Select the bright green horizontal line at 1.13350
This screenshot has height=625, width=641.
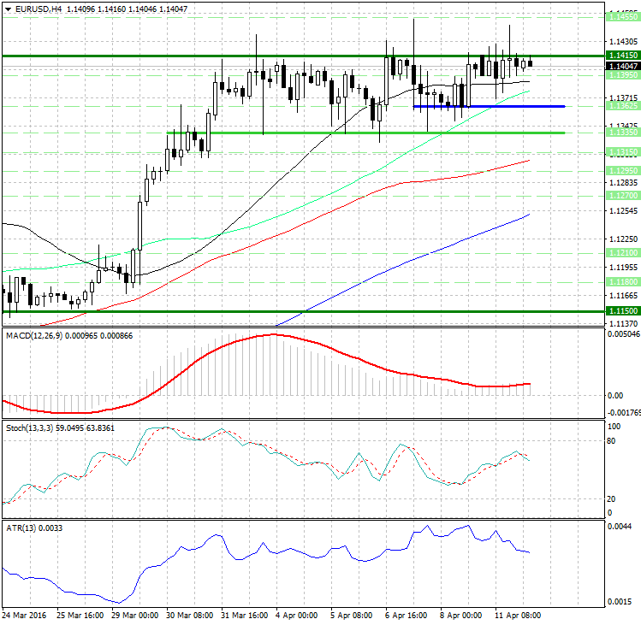[366, 133]
